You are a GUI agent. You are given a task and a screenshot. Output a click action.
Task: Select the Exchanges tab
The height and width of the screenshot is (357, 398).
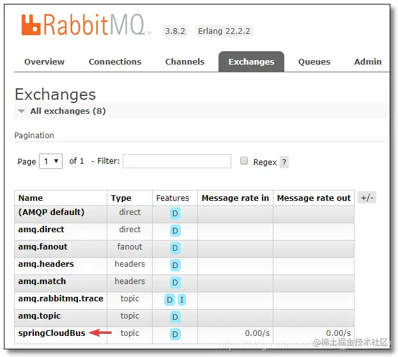[x=251, y=62]
